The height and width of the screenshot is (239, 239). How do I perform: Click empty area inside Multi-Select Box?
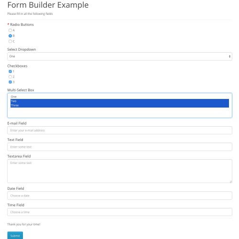click(x=119, y=112)
